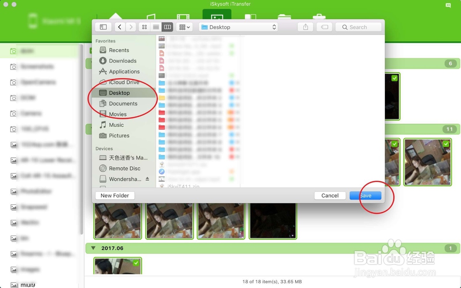The height and width of the screenshot is (288, 461).
Task: Select Desktop in the sidebar
Action: [x=124, y=92]
